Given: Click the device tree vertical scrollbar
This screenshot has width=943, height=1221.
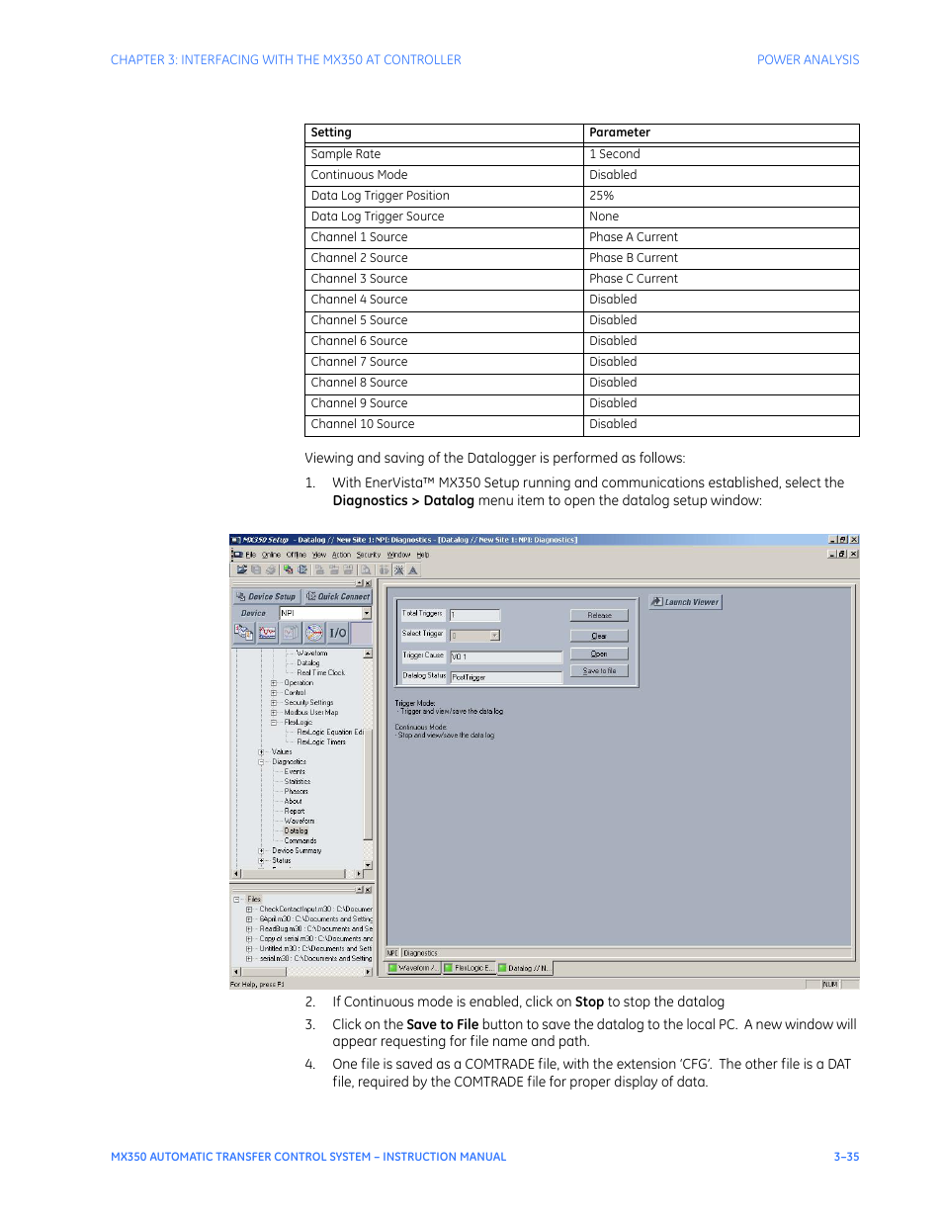Looking at the screenshot, I should pyautogui.click(x=368, y=759).
